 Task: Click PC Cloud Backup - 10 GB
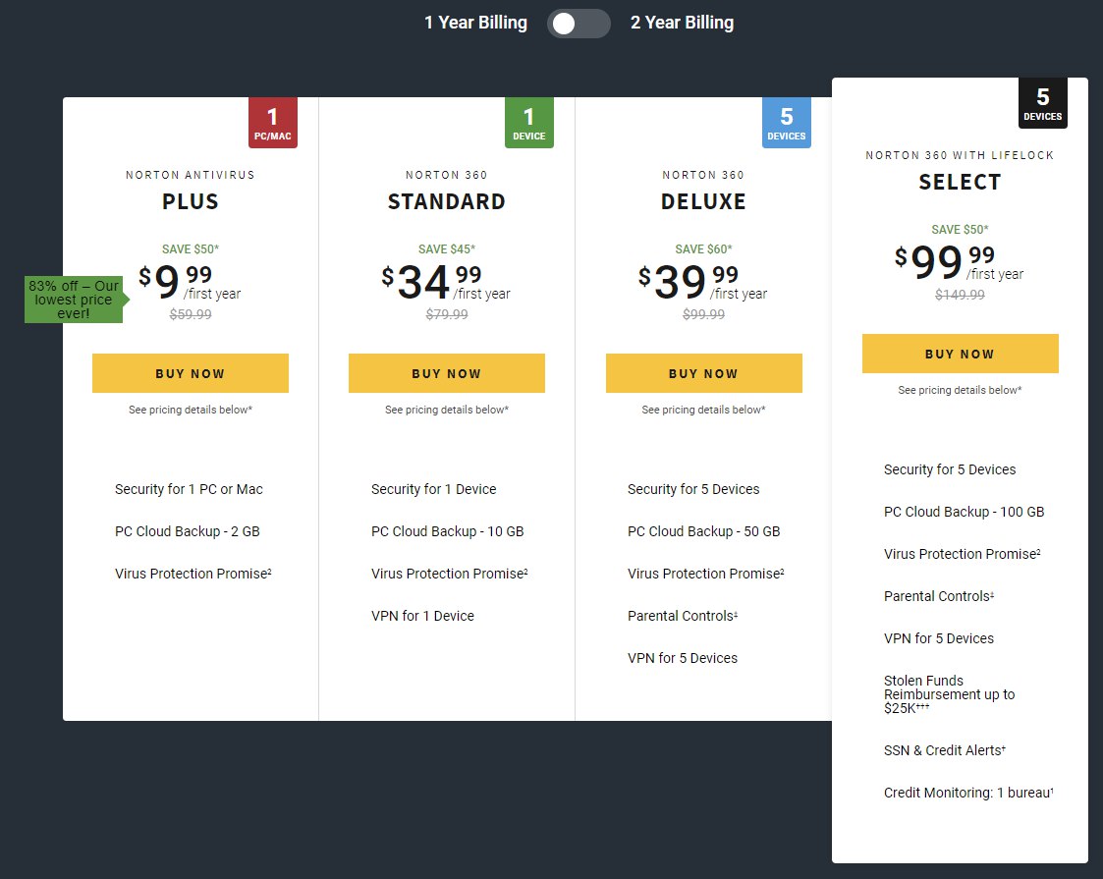point(448,531)
